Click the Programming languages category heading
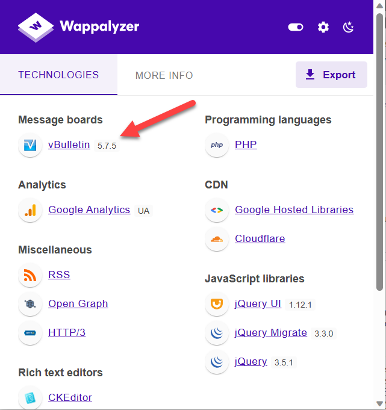The width and height of the screenshot is (386, 410). click(268, 120)
